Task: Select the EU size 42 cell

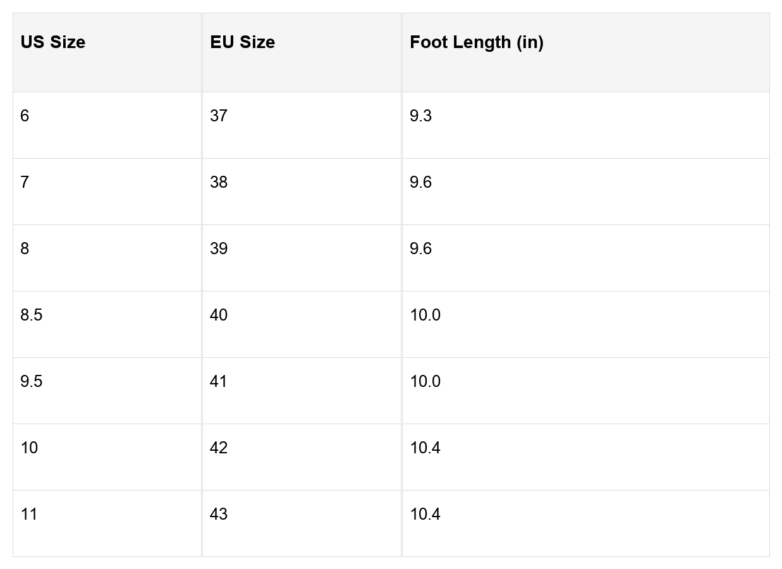Action: click(x=219, y=448)
